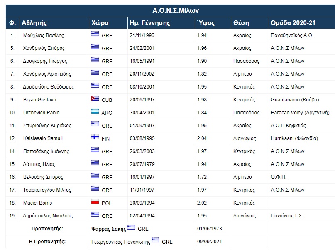Screen dimensions: 335x252
Task: Select the Χώρα column header
Action: pos(99,23)
